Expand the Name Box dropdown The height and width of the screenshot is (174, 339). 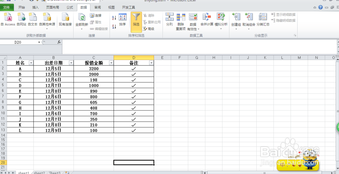(x=39, y=42)
